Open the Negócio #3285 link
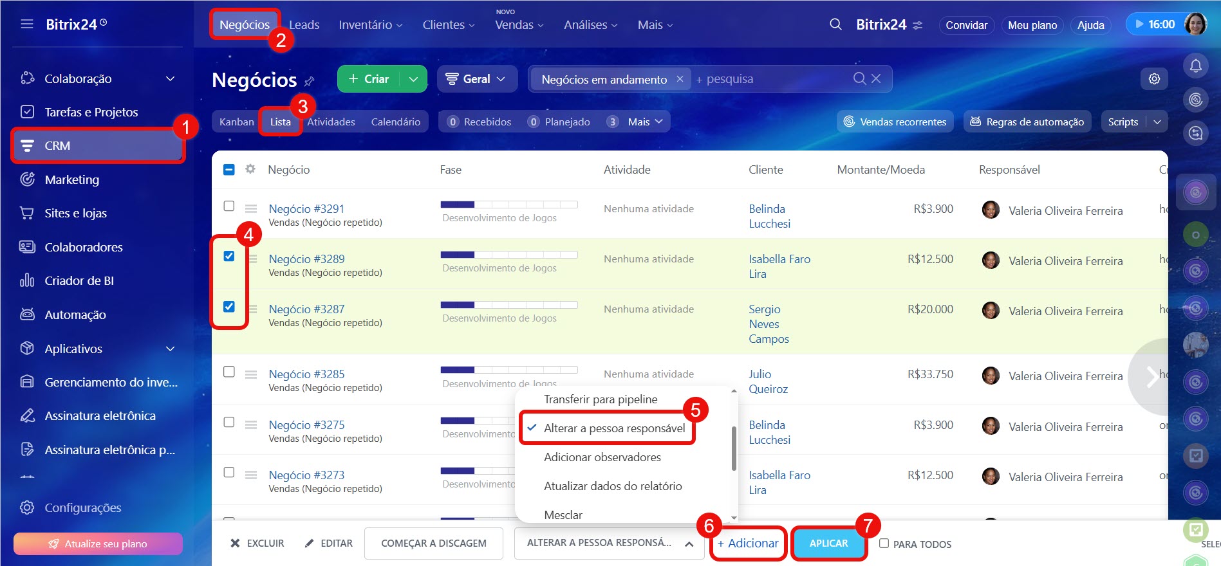Image resolution: width=1221 pixels, height=566 pixels. pyautogui.click(x=306, y=374)
